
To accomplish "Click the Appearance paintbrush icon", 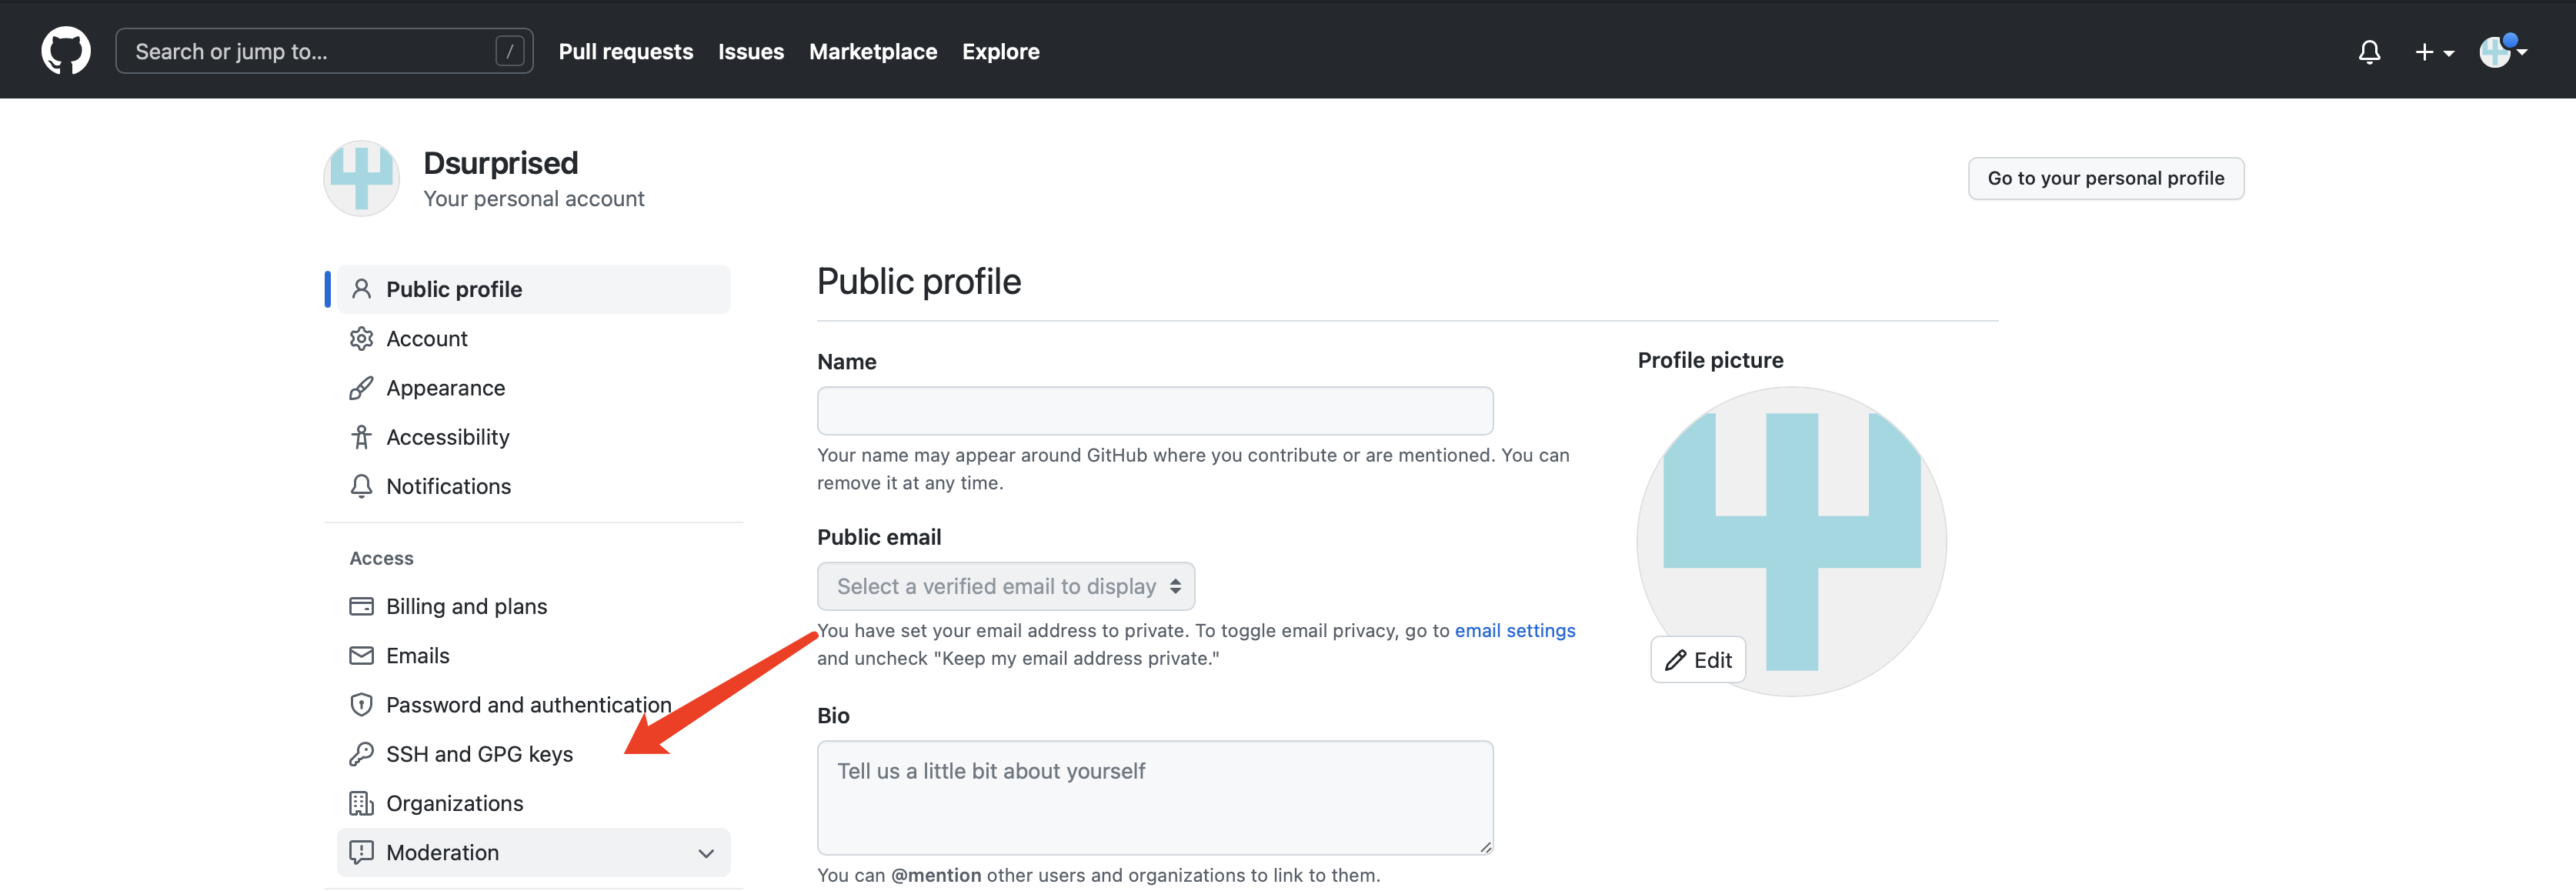I will click(x=361, y=388).
